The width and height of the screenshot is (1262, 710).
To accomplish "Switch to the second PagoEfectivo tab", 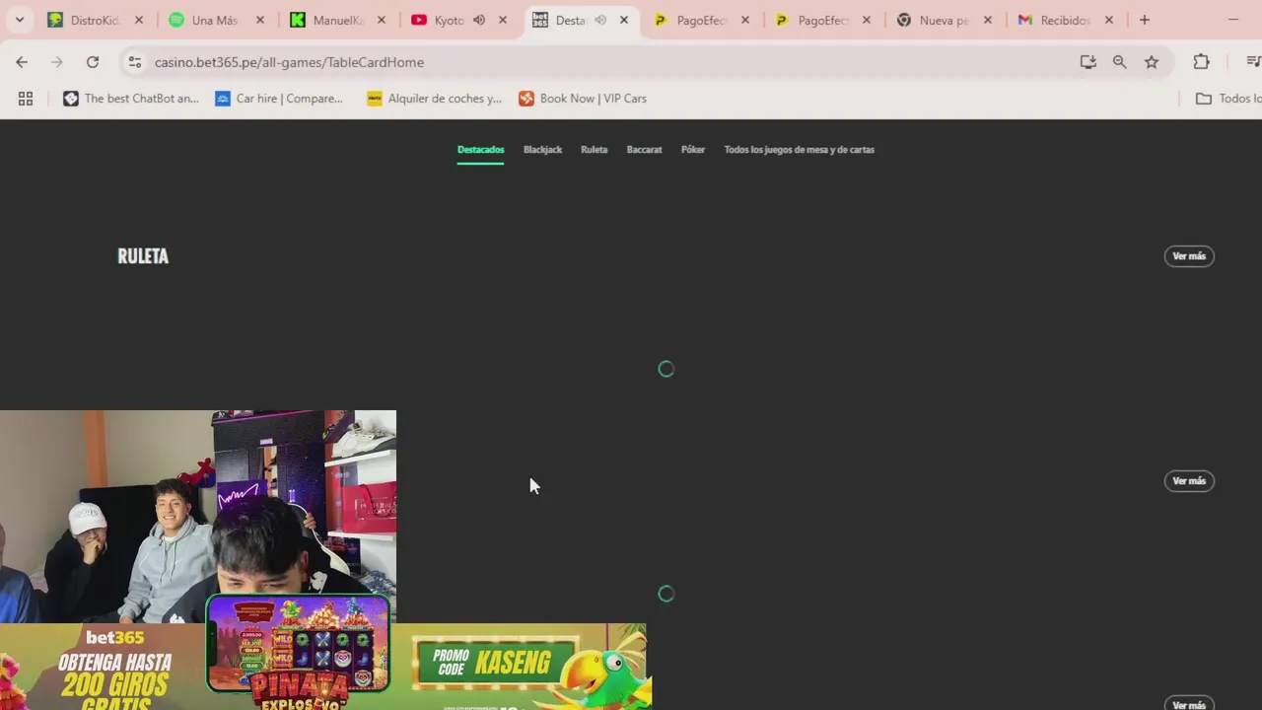I will tap(821, 20).
